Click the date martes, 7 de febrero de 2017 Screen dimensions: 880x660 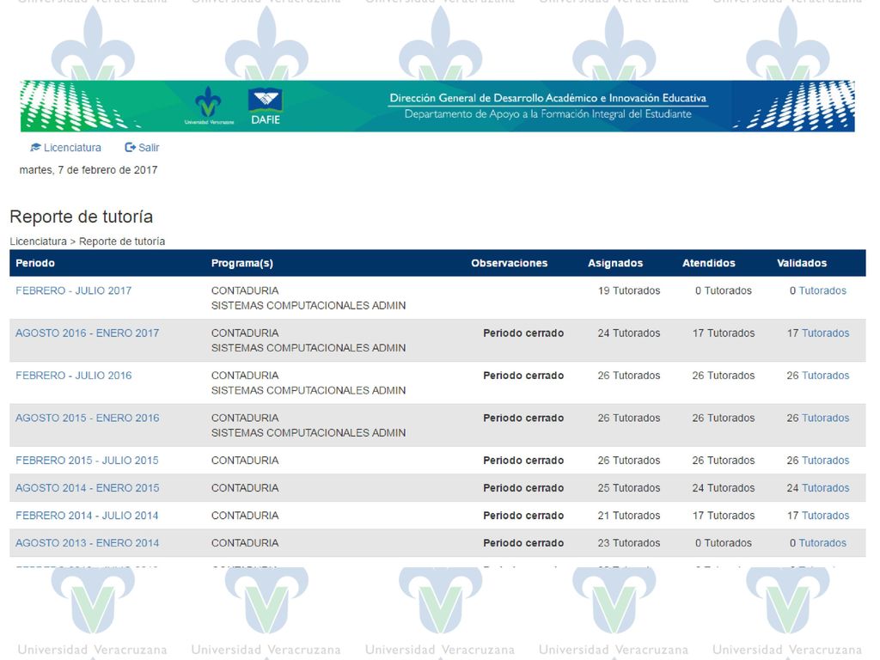tap(89, 170)
